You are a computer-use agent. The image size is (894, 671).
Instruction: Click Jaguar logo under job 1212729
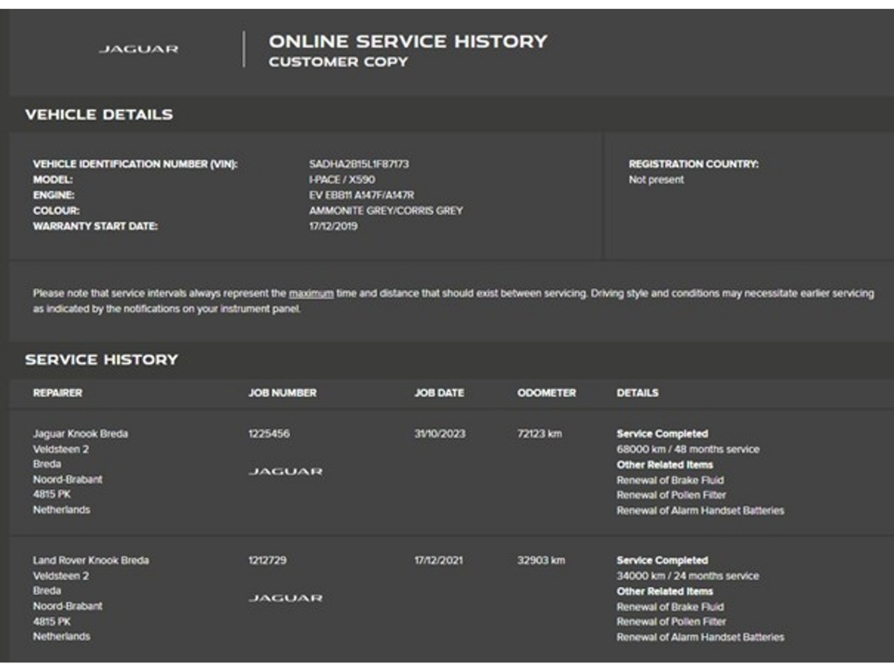click(x=285, y=598)
